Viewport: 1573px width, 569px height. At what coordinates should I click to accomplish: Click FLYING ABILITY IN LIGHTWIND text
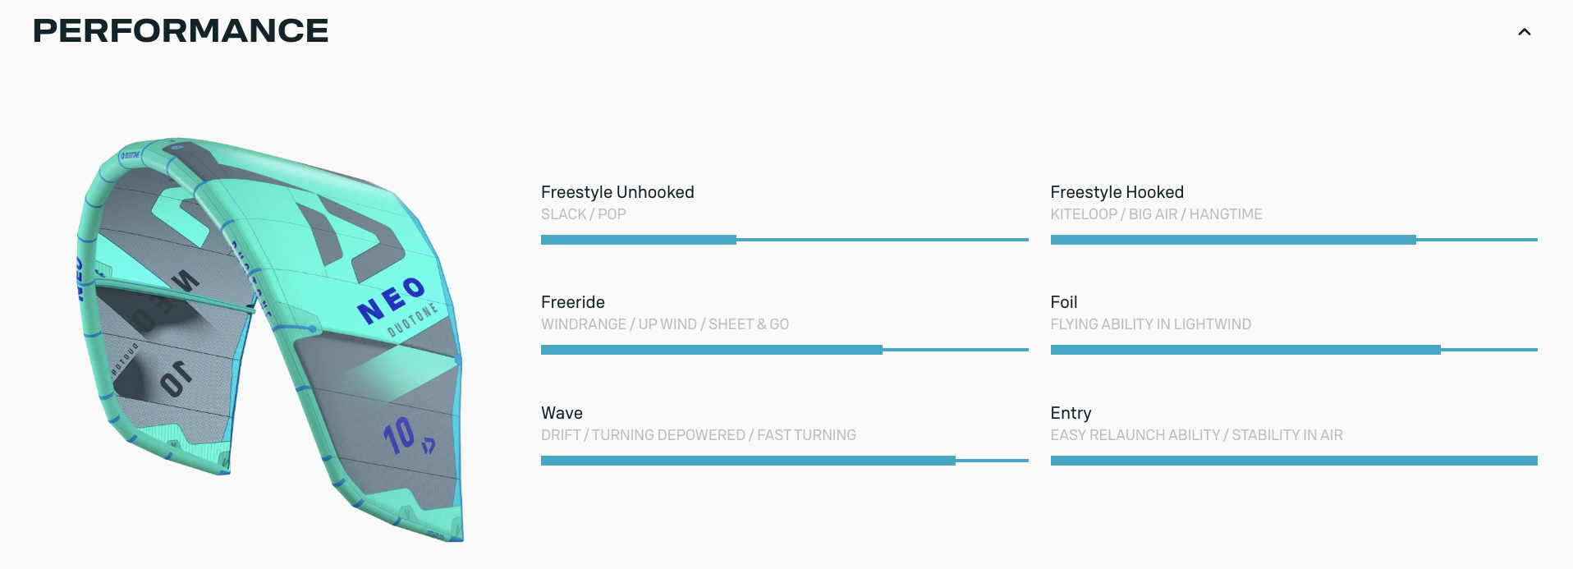pos(1151,324)
